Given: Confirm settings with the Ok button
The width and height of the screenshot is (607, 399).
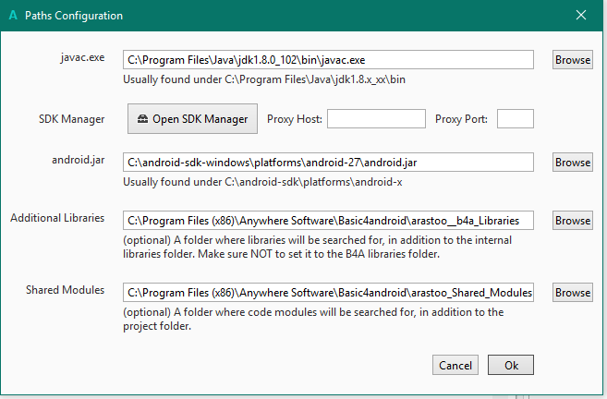Looking at the screenshot, I should pyautogui.click(x=511, y=365).
